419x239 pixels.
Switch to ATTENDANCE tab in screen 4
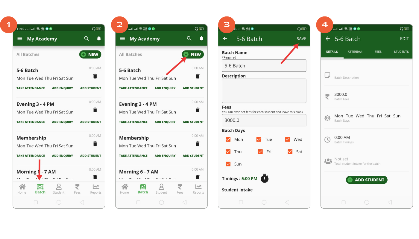(355, 52)
